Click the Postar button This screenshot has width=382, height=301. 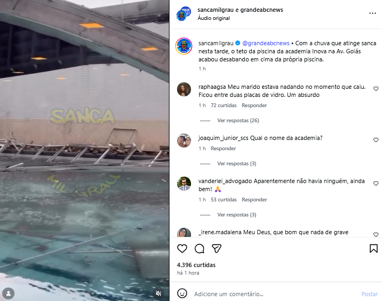coord(370,294)
